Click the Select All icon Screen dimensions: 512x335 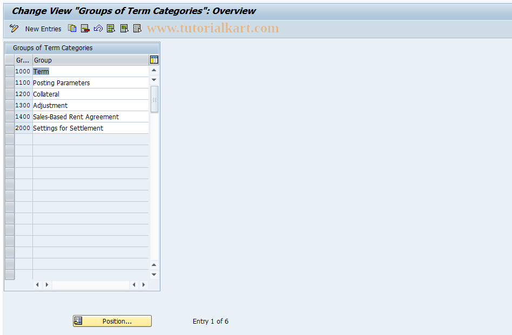111,29
